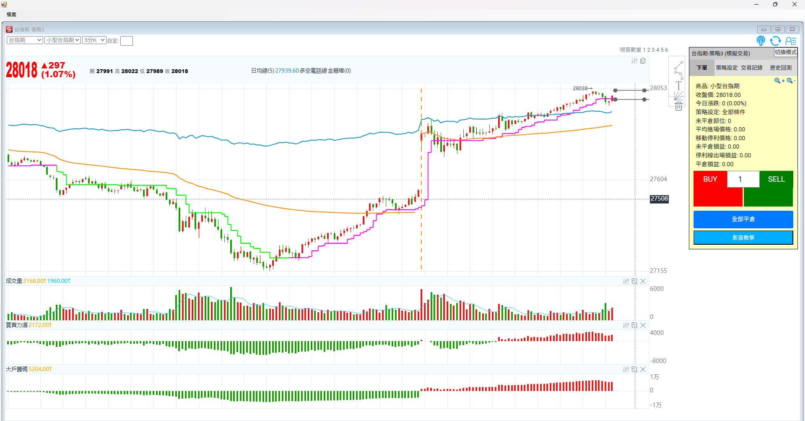Set window count to 4
The image size is (805, 421).
click(x=657, y=50)
